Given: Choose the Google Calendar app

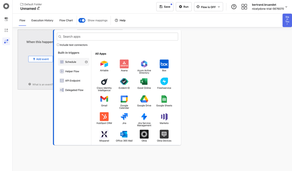Looking at the screenshot, I should [124, 99].
